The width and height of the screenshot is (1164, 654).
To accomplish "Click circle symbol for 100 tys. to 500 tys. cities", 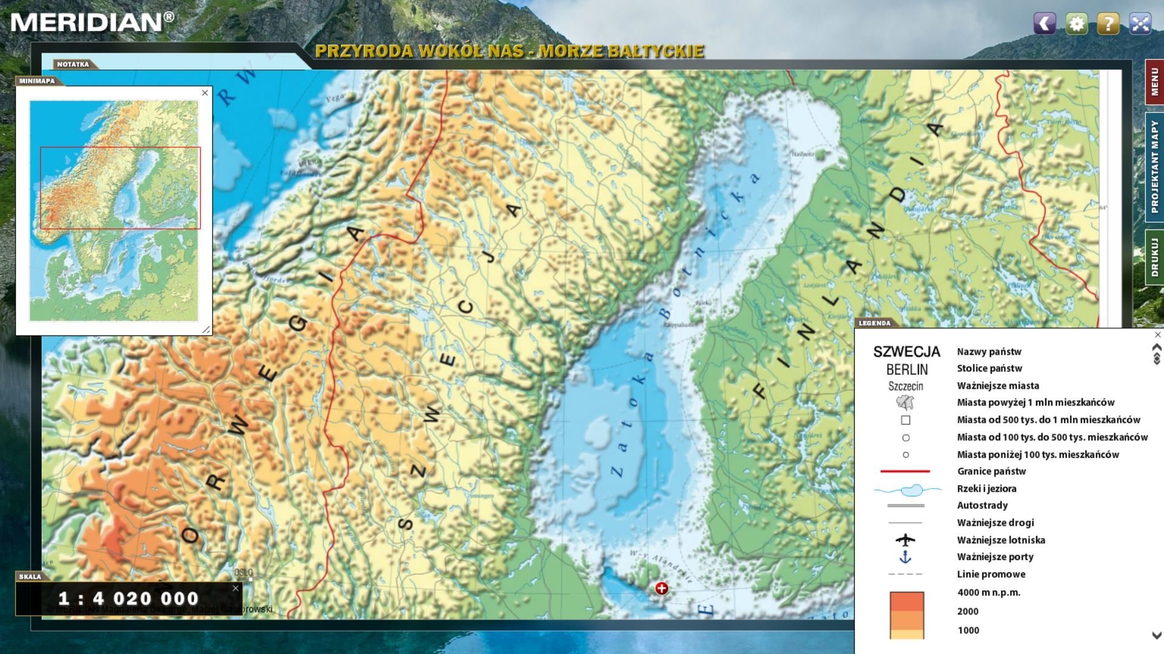I will pyautogui.click(x=906, y=438).
